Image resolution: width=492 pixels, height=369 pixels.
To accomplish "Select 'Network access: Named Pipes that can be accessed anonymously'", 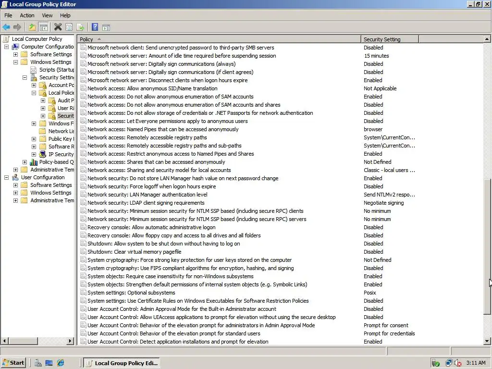I will (163, 129).
